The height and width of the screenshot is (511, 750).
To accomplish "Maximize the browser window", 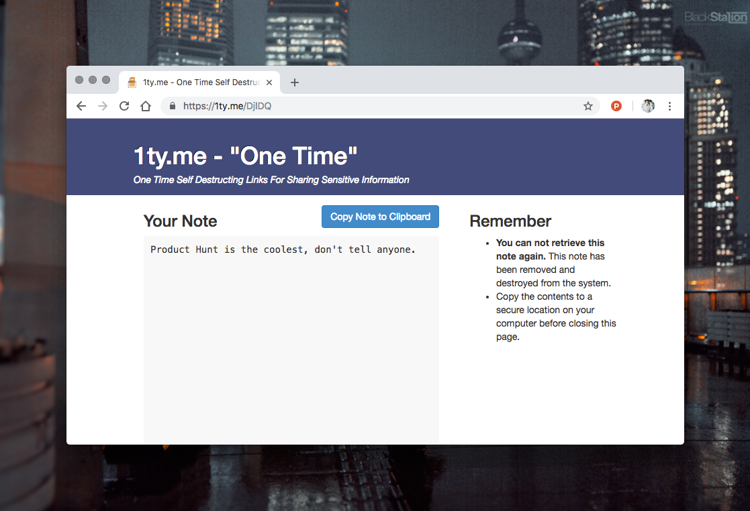I will [106, 80].
